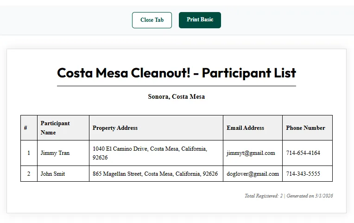The image size is (354, 223).
Task: Click the 865 Magellan Street address
Action: [156, 174]
